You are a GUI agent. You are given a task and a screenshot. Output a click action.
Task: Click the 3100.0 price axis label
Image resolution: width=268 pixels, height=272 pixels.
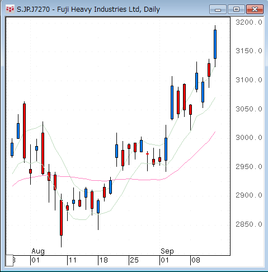[x=249, y=80]
